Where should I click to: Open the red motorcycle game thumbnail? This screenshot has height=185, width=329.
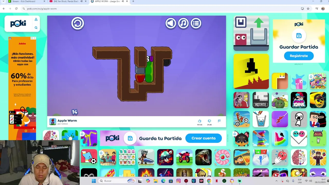tap(184, 157)
